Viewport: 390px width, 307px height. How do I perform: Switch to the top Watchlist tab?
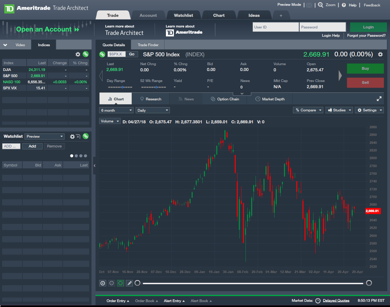(183, 15)
